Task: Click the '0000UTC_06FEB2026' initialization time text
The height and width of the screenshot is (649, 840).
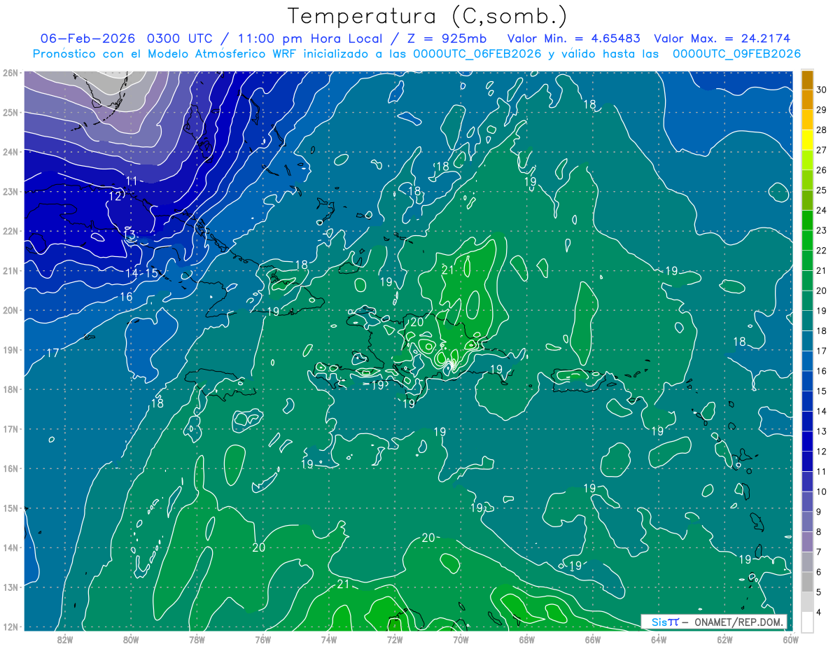Action: pyautogui.click(x=477, y=54)
